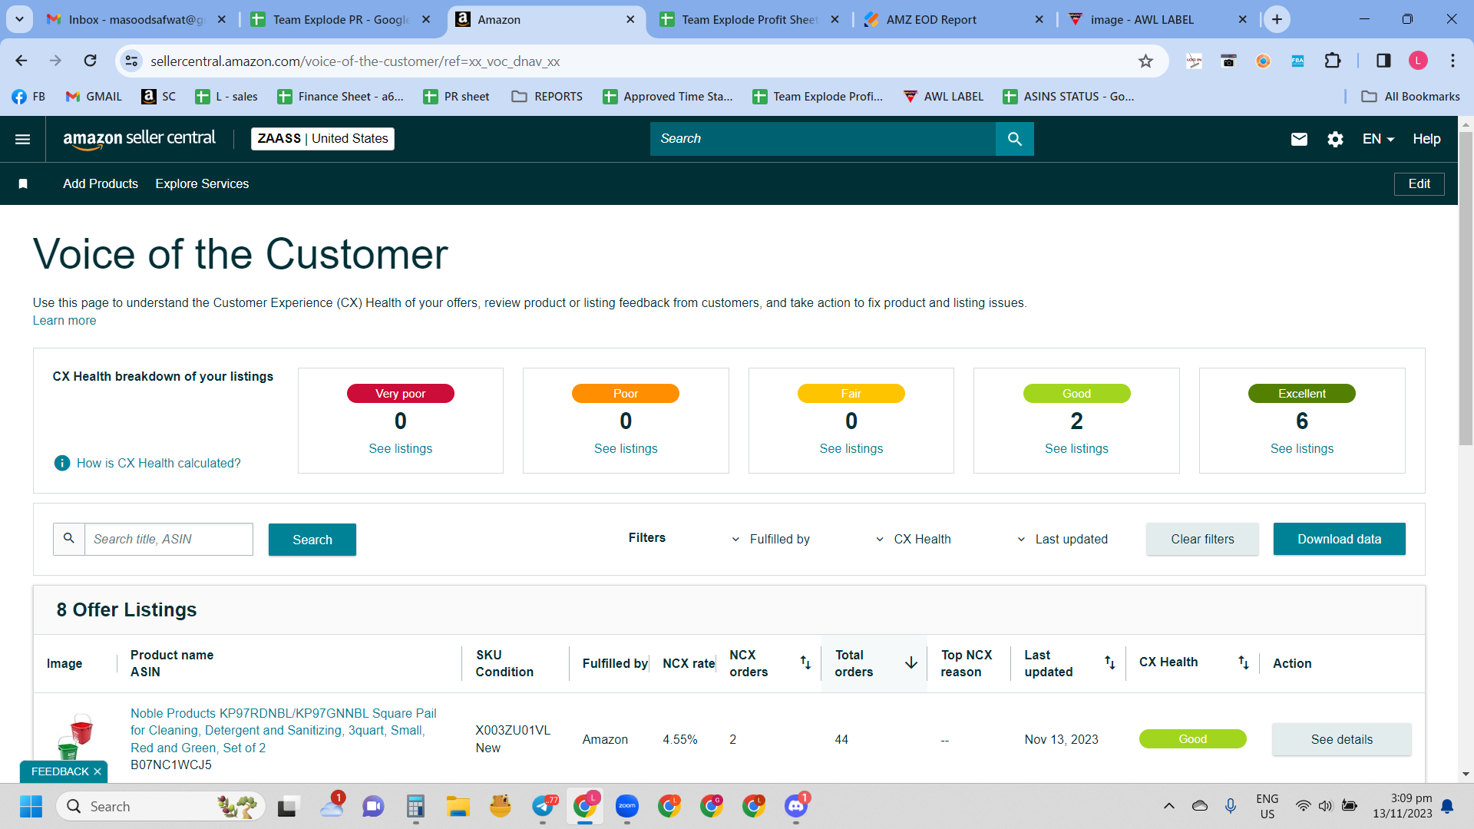The height and width of the screenshot is (829, 1474).
Task: Sort by NCX orders column arrows
Action: point(805,662)
